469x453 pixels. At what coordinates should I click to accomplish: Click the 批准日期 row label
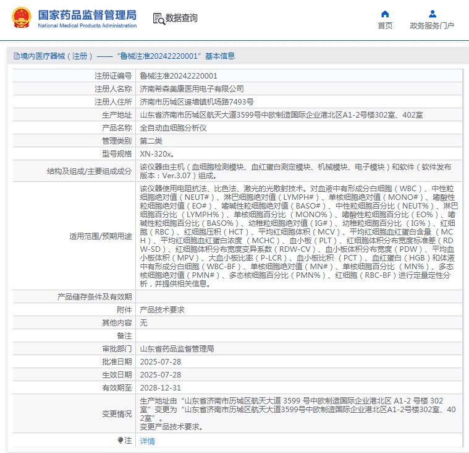117,362
